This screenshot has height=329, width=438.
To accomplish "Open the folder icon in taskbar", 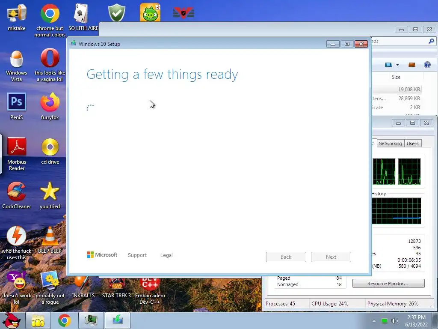I will pyautogui.click(x=38, y=320).
